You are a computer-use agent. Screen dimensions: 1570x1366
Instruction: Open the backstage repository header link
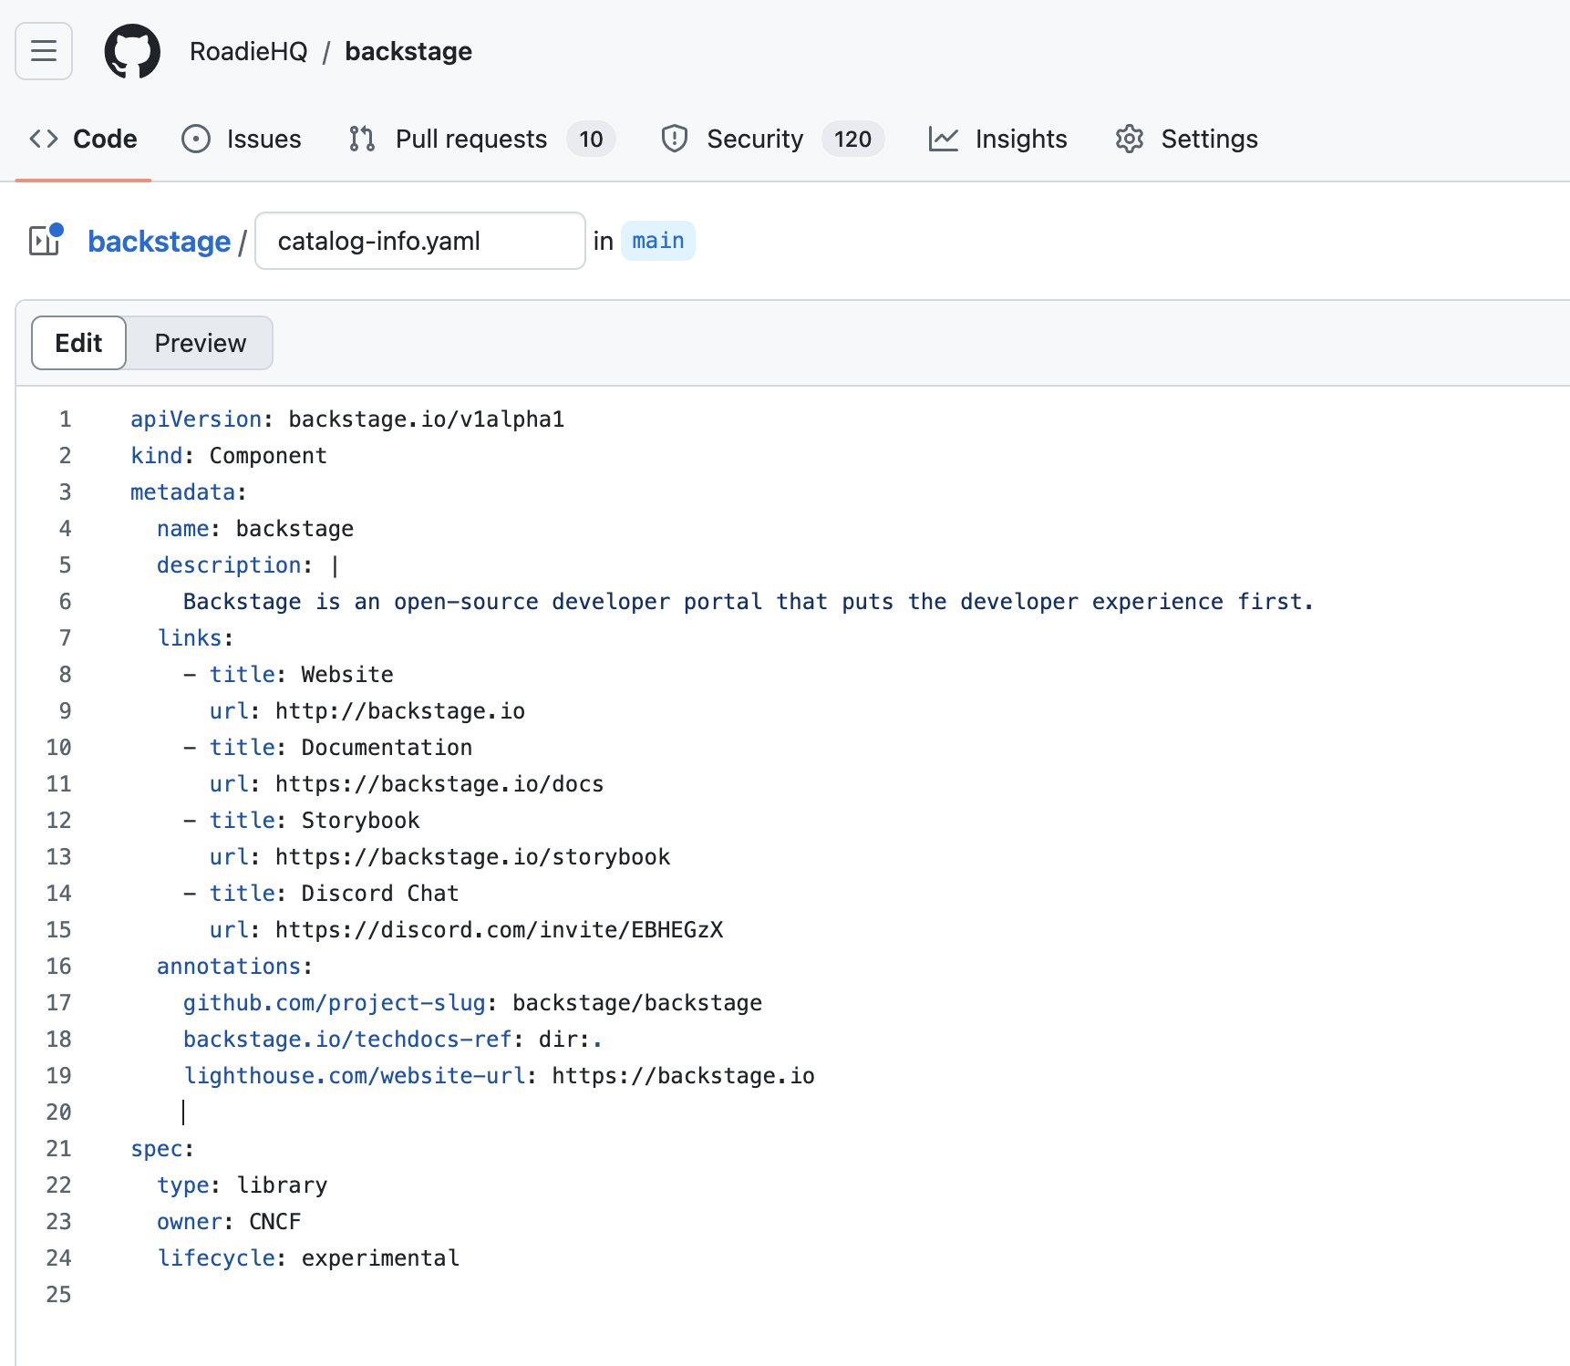click(408, 51)
